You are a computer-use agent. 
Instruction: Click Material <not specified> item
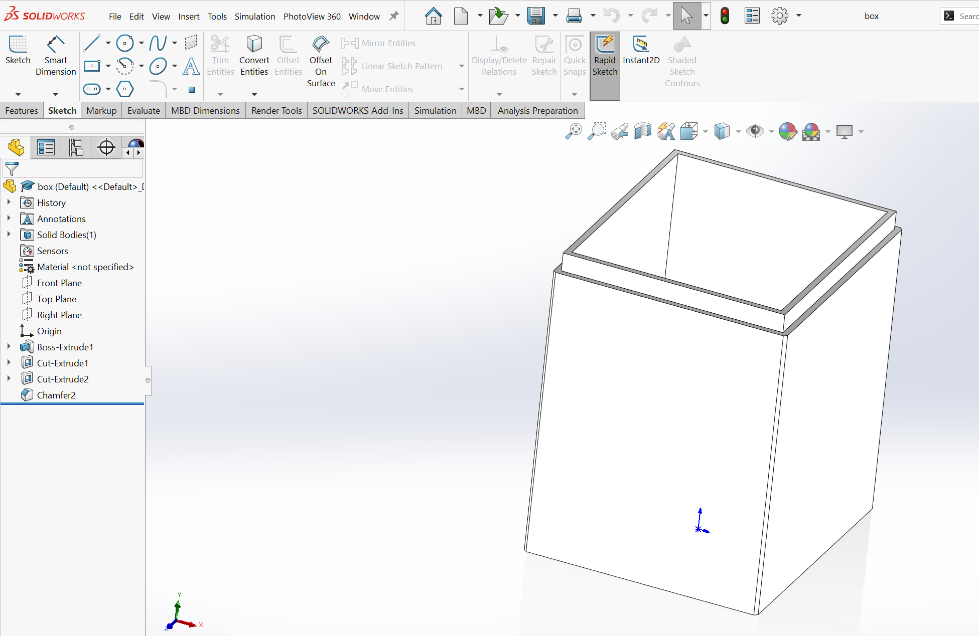(x=85, y=267)
